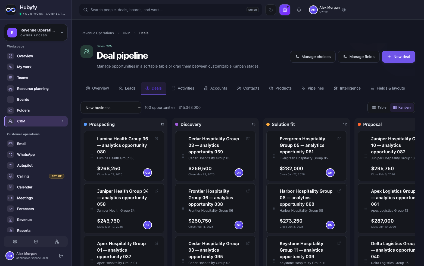The image size is (424, 266).
Task: Click the Hubyfy infinity logo
Action: click(x=11, y=10)
